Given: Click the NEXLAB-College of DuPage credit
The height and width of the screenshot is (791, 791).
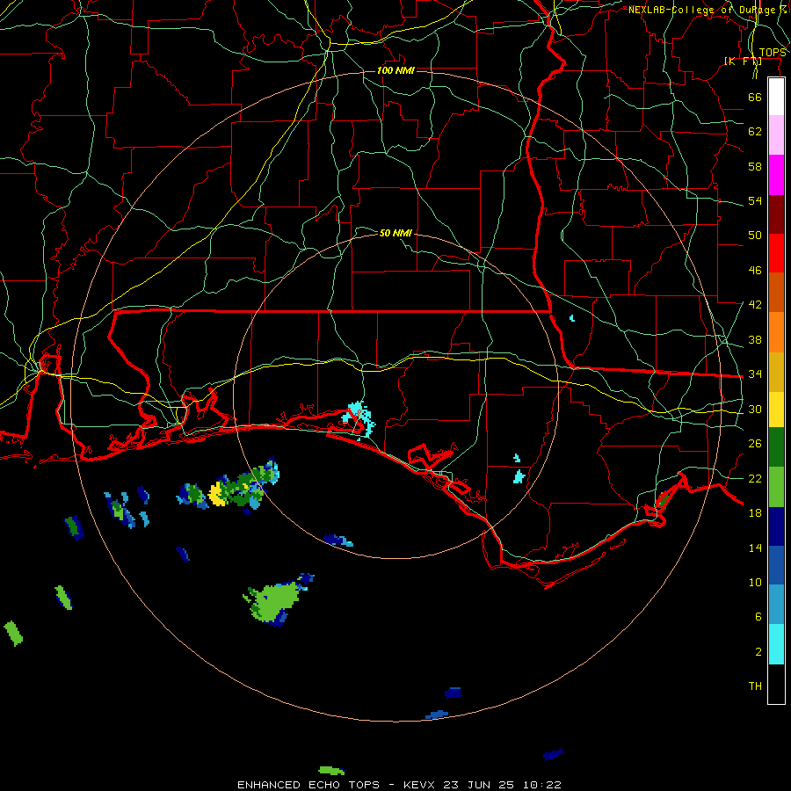Looking at the screenshot, I should [x=708, y=10].
